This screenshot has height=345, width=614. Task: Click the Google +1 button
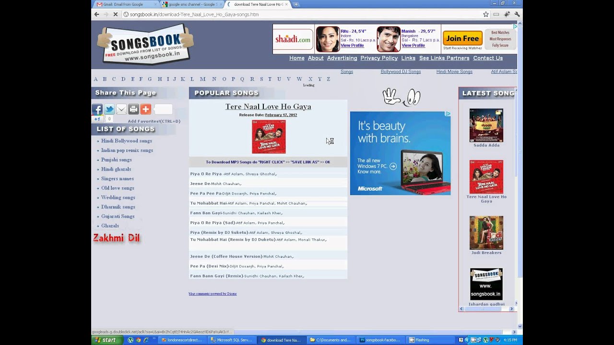(x=97, y=119)
